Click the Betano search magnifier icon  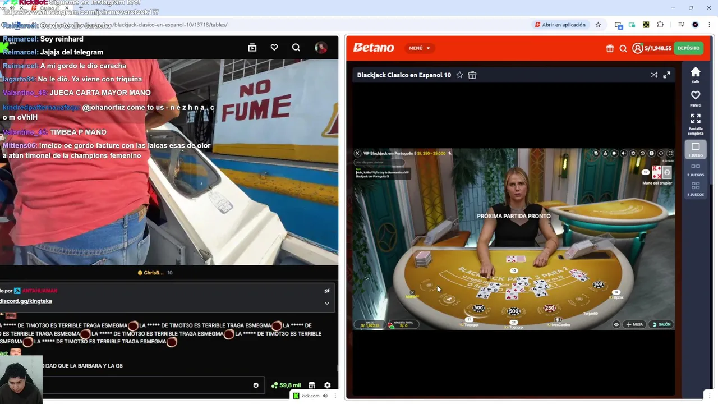[x=623, y=48]
